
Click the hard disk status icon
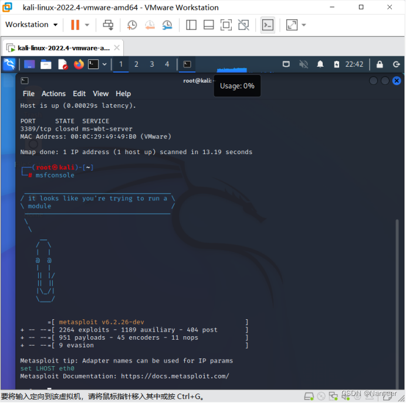[x=309, y=397]
